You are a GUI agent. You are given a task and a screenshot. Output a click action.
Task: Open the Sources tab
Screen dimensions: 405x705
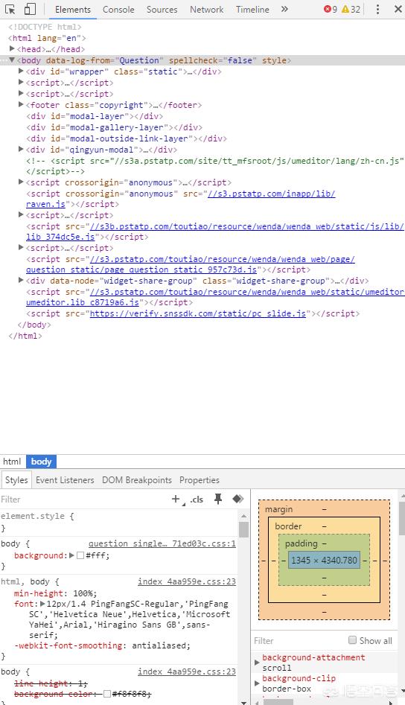pos(162,10)
